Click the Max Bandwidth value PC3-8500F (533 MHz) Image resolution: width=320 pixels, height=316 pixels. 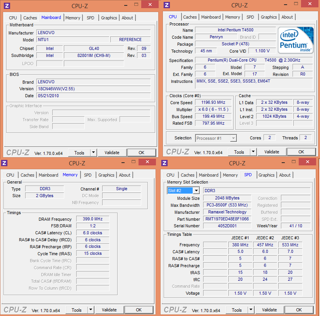tap(227, 205)
